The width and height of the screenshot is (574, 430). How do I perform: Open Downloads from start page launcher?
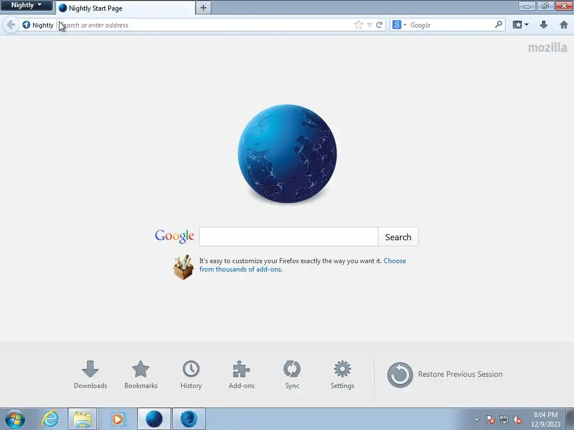[90, 375]
